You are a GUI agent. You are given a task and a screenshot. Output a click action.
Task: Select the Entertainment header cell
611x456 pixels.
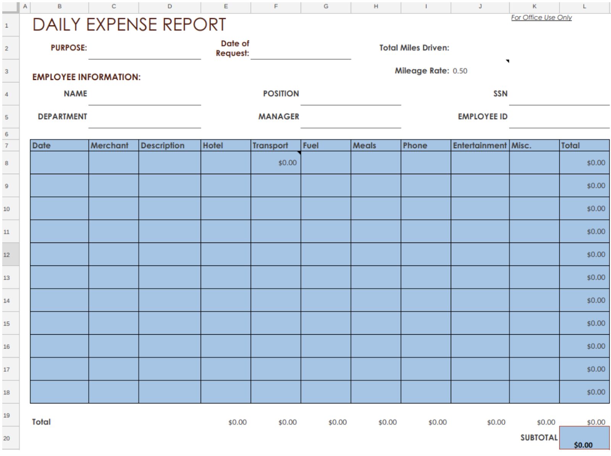[480, 146]
